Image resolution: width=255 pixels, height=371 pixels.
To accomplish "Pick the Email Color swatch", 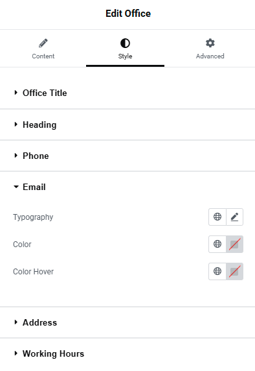I will point(234,244).
